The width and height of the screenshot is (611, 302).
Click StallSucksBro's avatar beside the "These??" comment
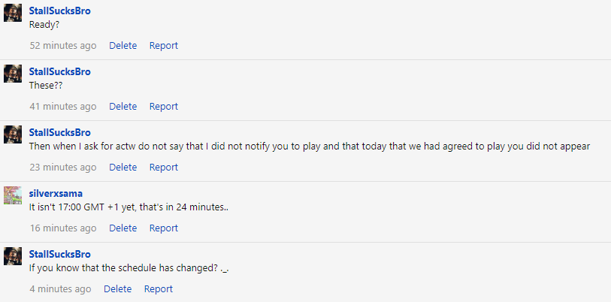pyautogui.click(x=13, y=74)
